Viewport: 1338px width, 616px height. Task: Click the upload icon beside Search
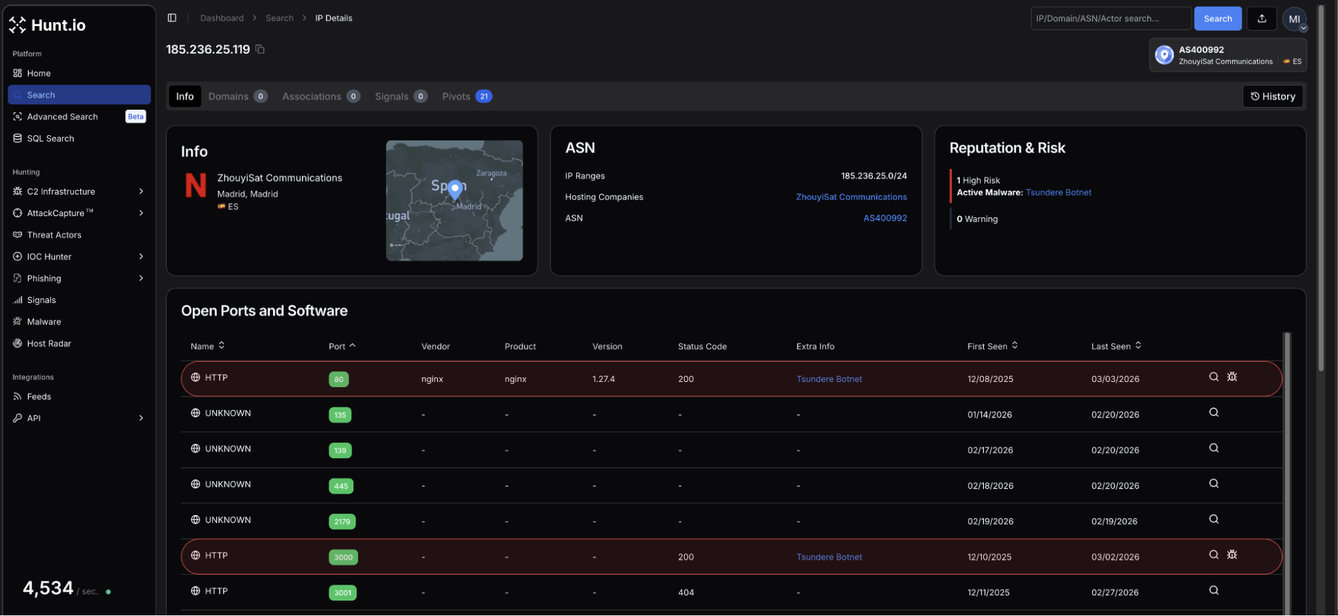(x=1262, y=19)
